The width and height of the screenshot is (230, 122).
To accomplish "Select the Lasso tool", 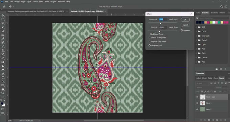I will pos(3,23).
